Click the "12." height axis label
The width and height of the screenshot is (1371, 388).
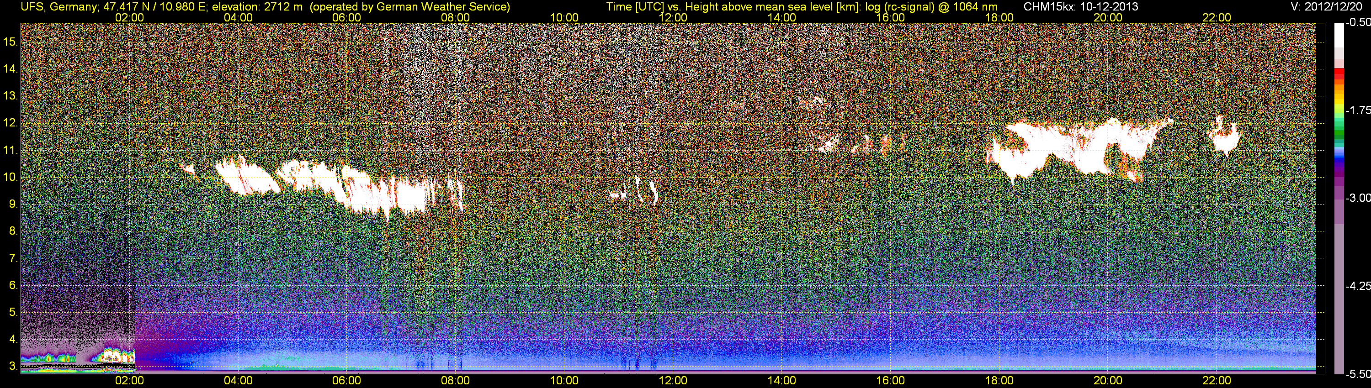coord(11,123)
